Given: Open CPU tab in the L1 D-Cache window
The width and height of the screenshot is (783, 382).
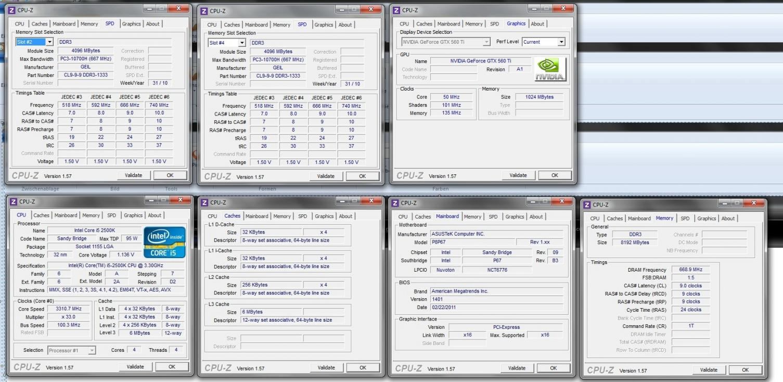Looking at the screenshot, I should (x=212, y=216).
